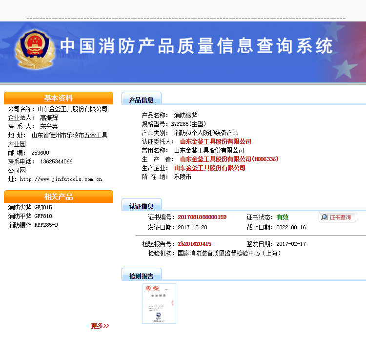The width and height of the screenshot is (366, 337).
Task: Click the police emblem logo in banner
Action: click(35, 49)
